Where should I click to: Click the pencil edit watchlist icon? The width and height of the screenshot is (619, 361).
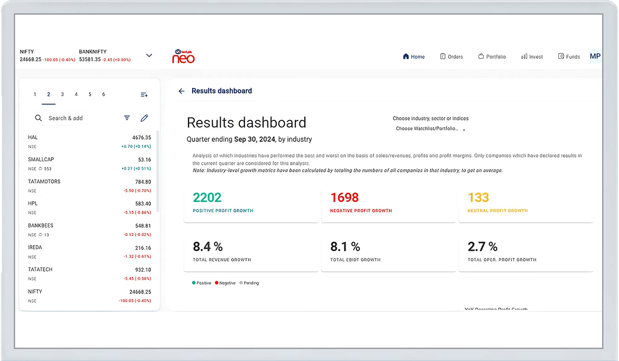[x=144, y=118]
